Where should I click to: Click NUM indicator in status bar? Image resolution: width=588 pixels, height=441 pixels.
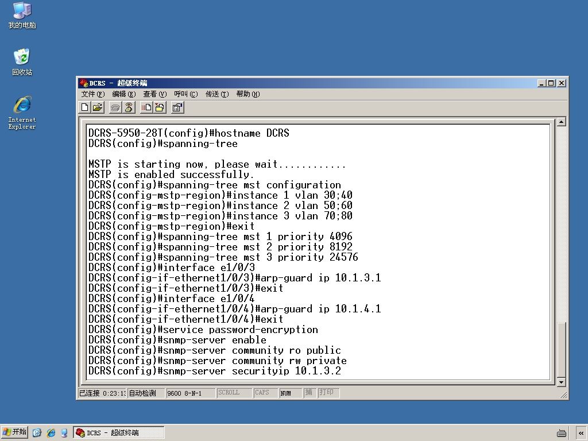click(x=290, y=393)
